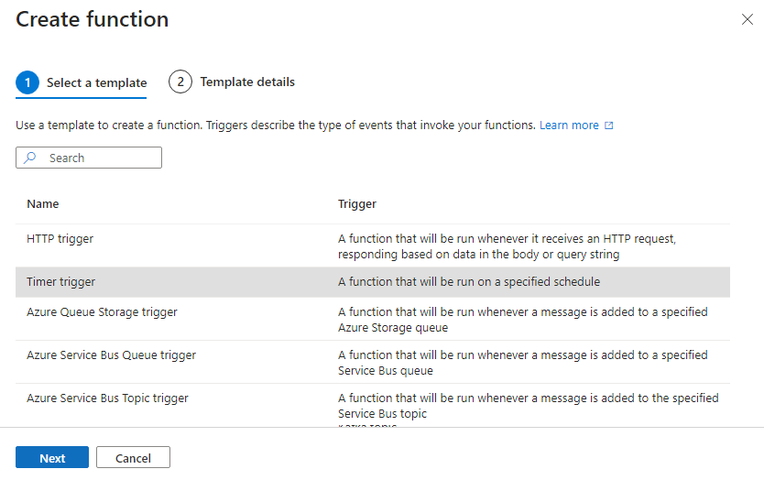Open the Select a template tab
Screen dimensions: 764x480
96,82
